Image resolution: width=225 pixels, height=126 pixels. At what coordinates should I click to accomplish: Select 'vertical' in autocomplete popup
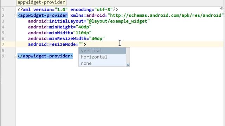click(102, 51)
